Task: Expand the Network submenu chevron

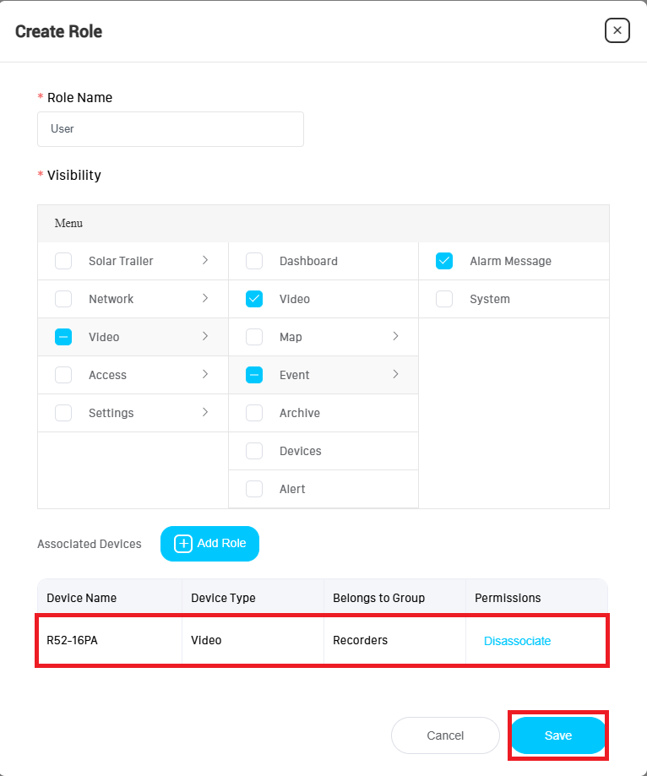Action: pyautogui.click(x=205, y=299)
